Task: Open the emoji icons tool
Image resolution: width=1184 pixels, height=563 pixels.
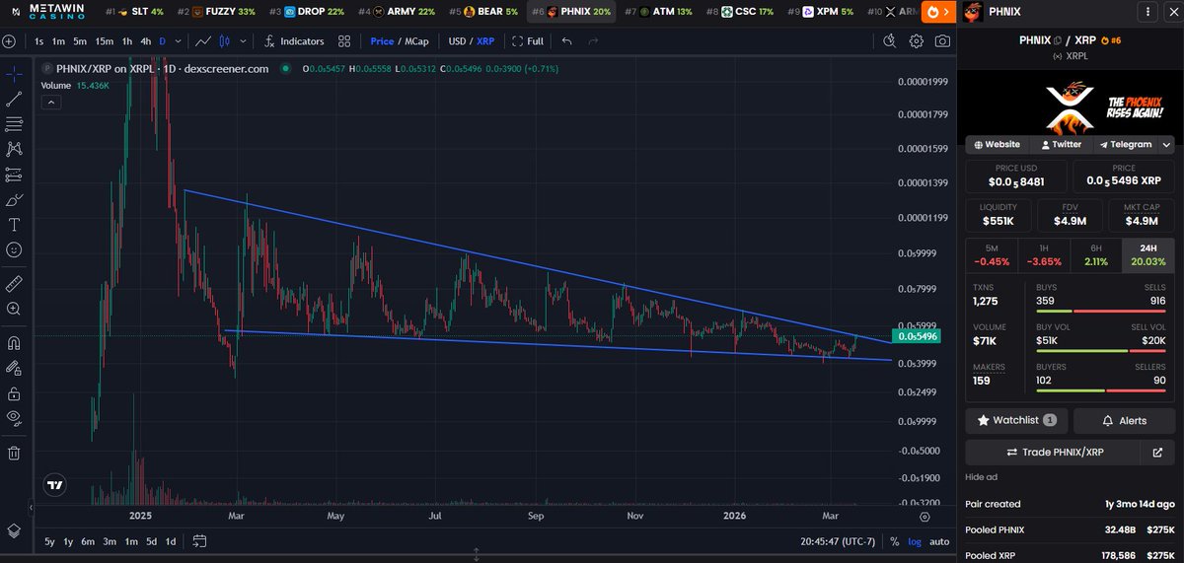Action: coord(14,250)
